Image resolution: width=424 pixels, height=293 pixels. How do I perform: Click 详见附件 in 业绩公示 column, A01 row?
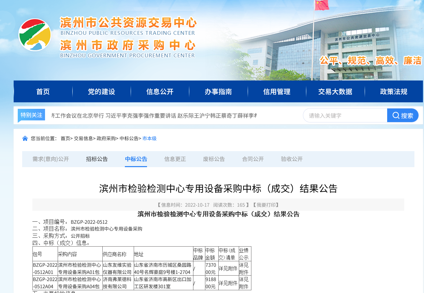point(245,268)
